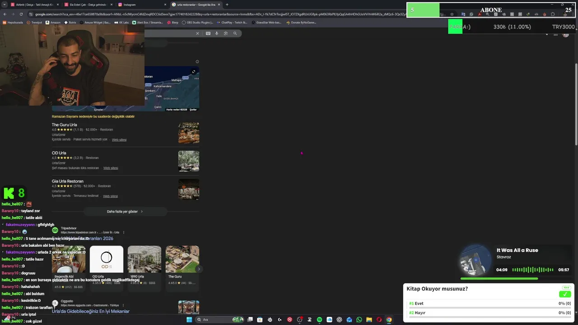Image resolution: width=578 pixels, height=325 pixels.
Task: Open ChatGPT app from the taskbar
Action: (339, 320)
